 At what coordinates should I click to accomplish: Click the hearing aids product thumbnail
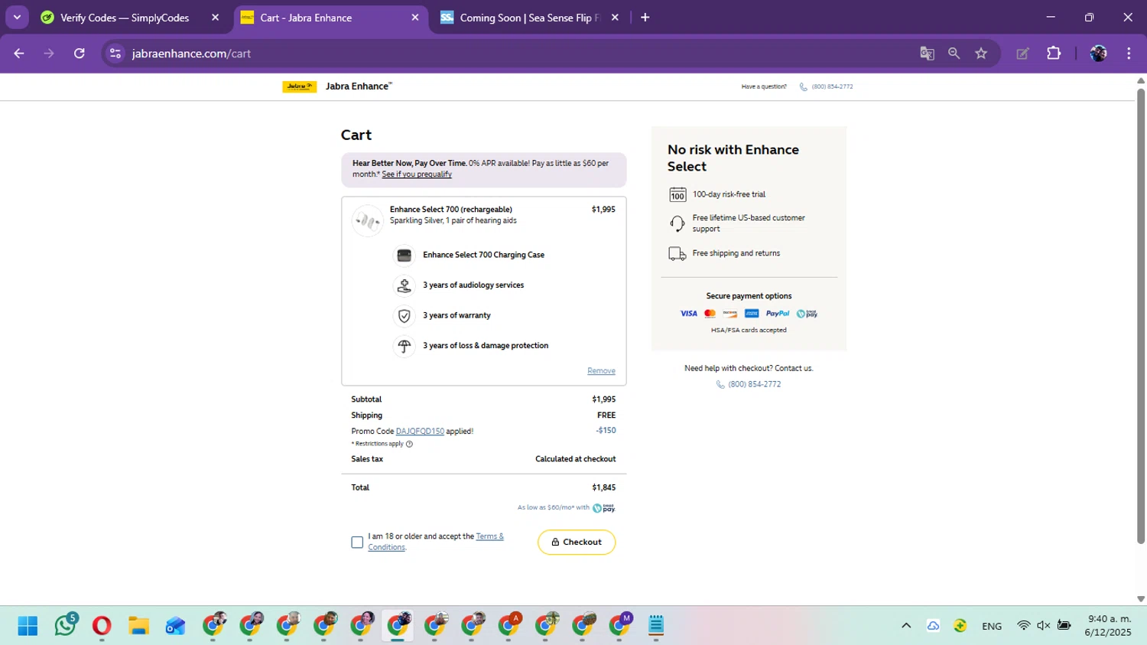367,221
